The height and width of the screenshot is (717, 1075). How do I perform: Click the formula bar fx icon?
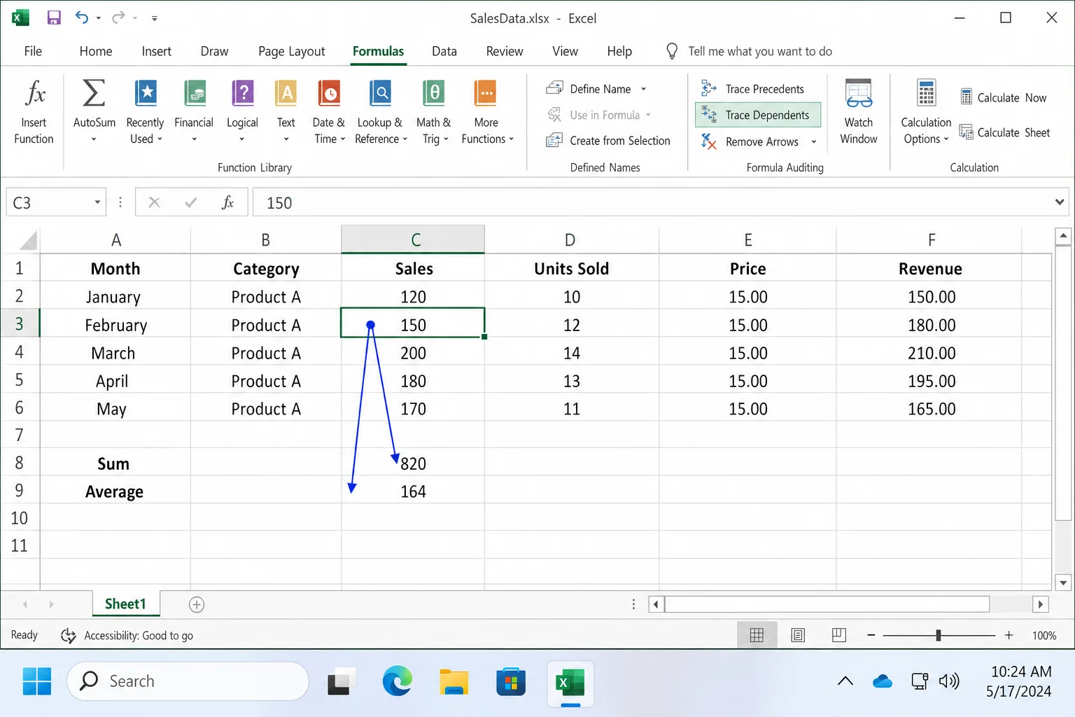click(x=227, y=202)
